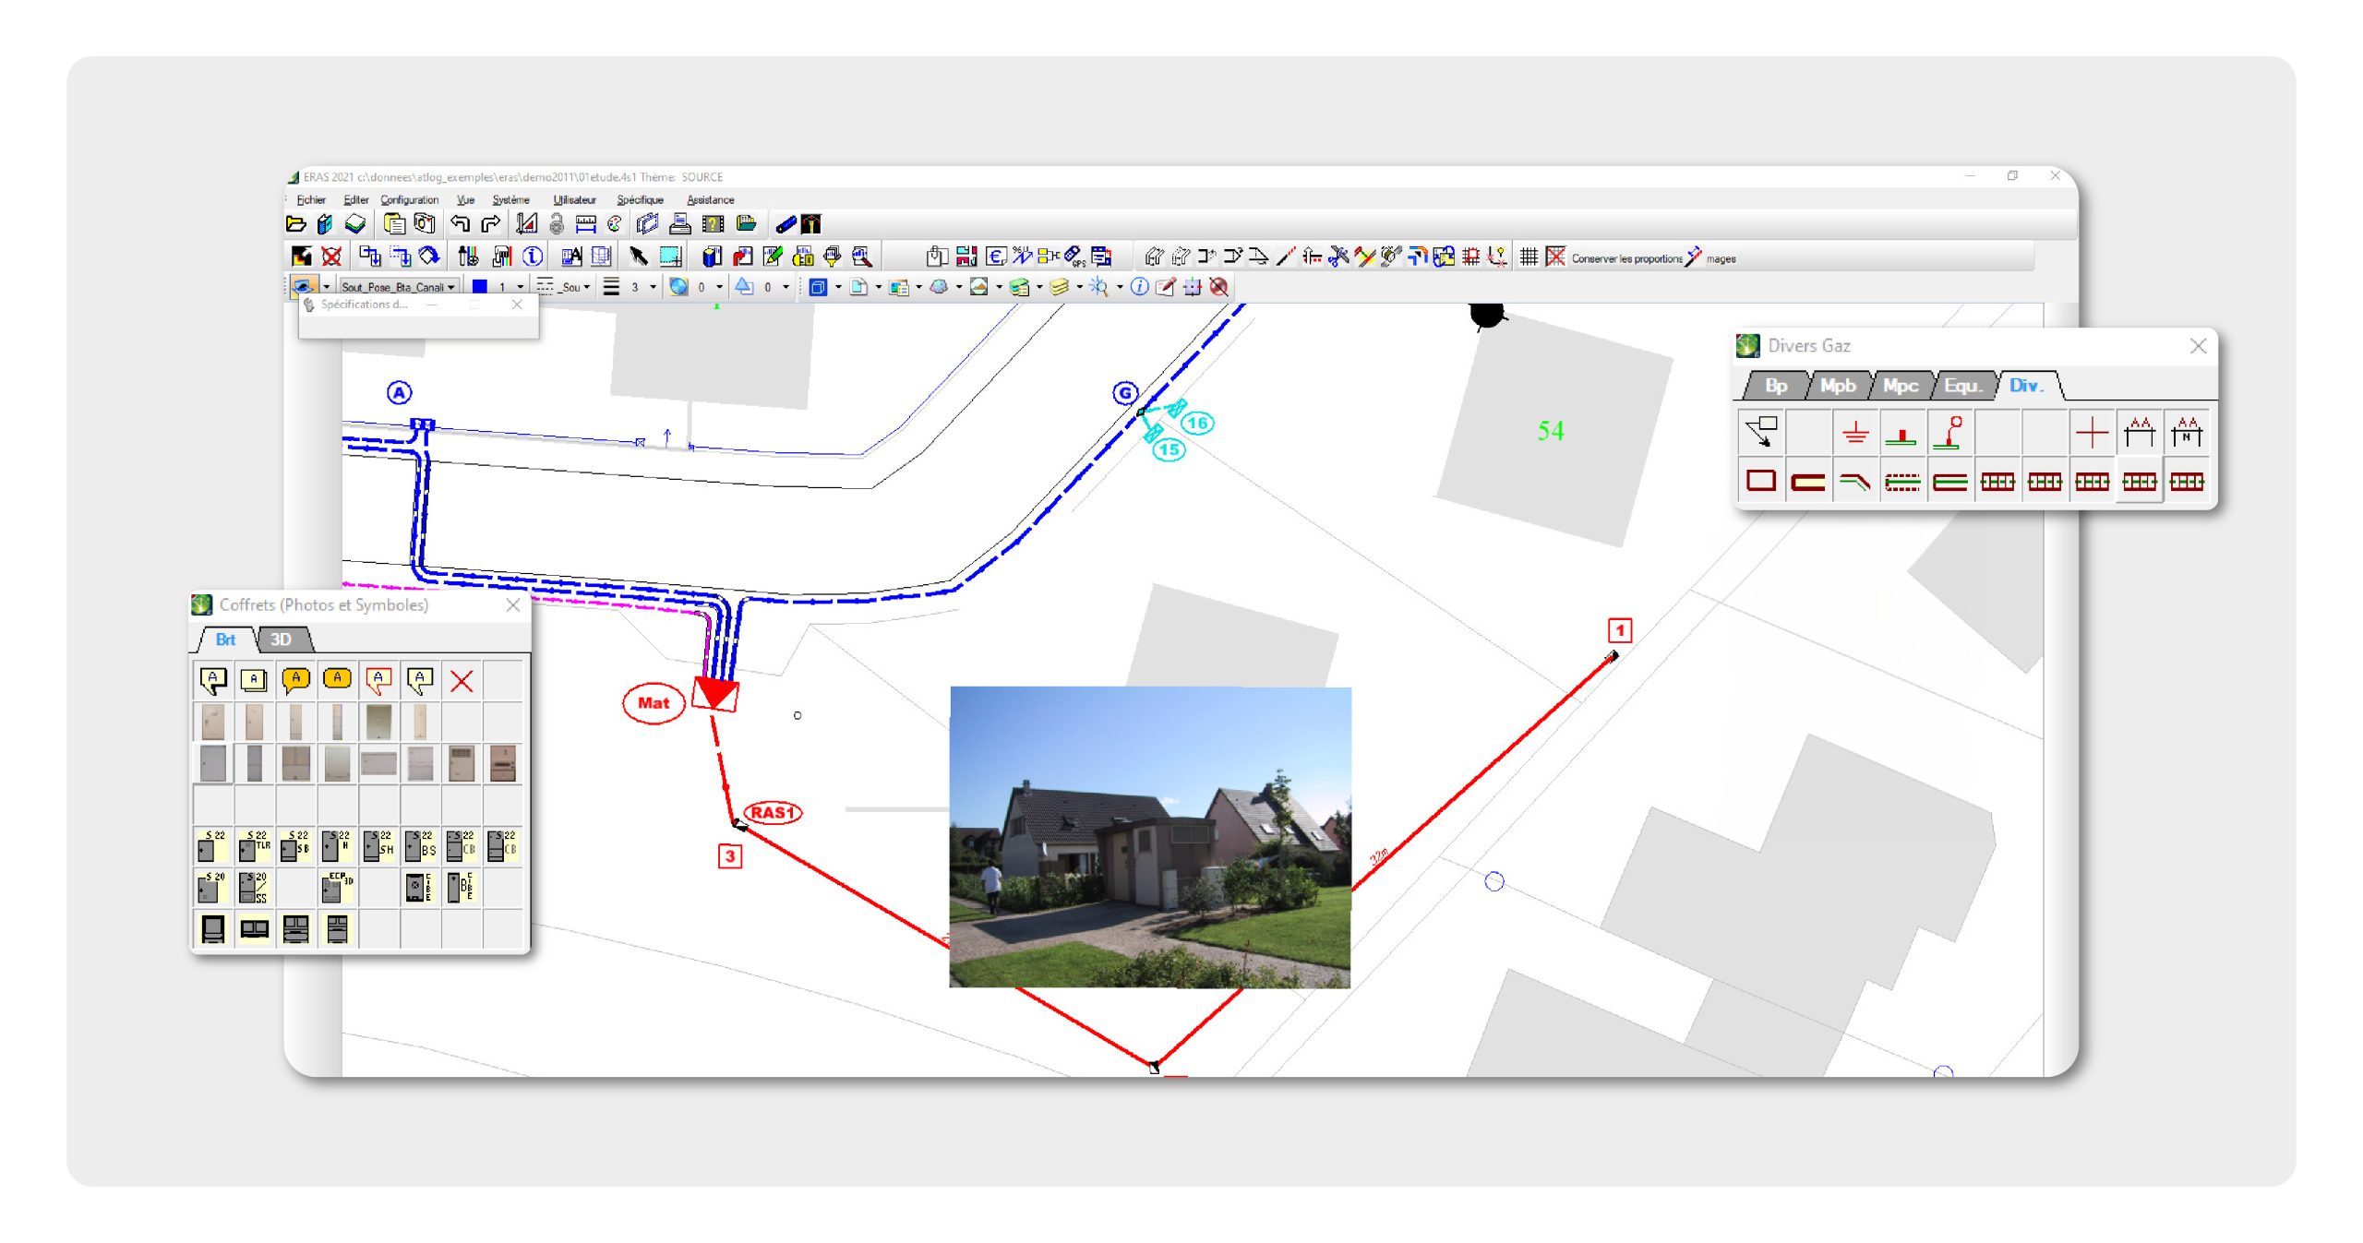Click the house photo on the map

pyautogui.click(x=1150, y=836)
